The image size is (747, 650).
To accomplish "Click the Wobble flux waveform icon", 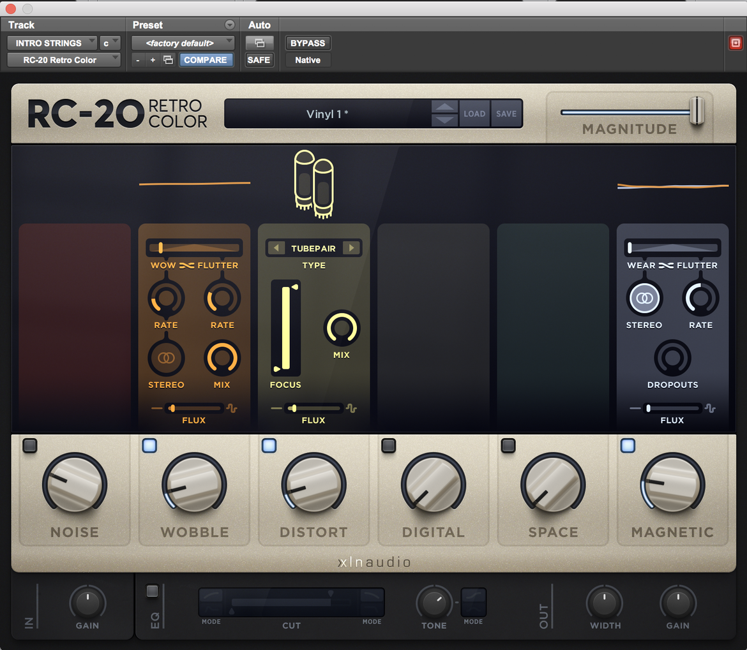I will click(x=232, y=408).
